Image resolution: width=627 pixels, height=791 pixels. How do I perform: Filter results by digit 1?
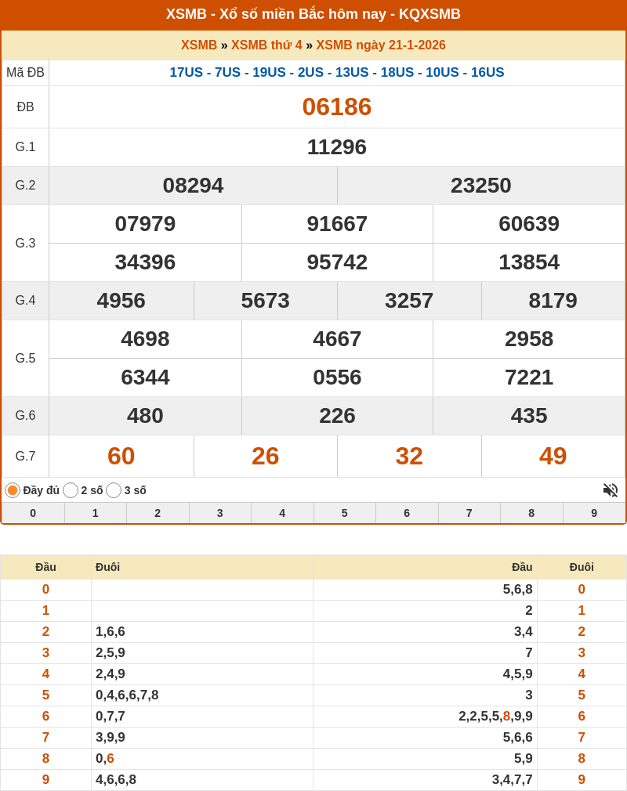pyautogui.click(x=96, y=513)
